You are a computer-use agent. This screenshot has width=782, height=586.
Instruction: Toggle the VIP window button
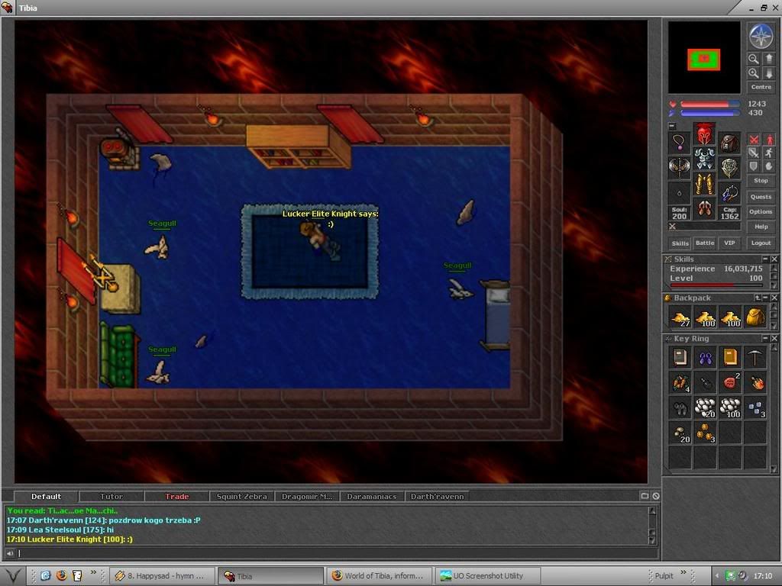pos(729,243)
